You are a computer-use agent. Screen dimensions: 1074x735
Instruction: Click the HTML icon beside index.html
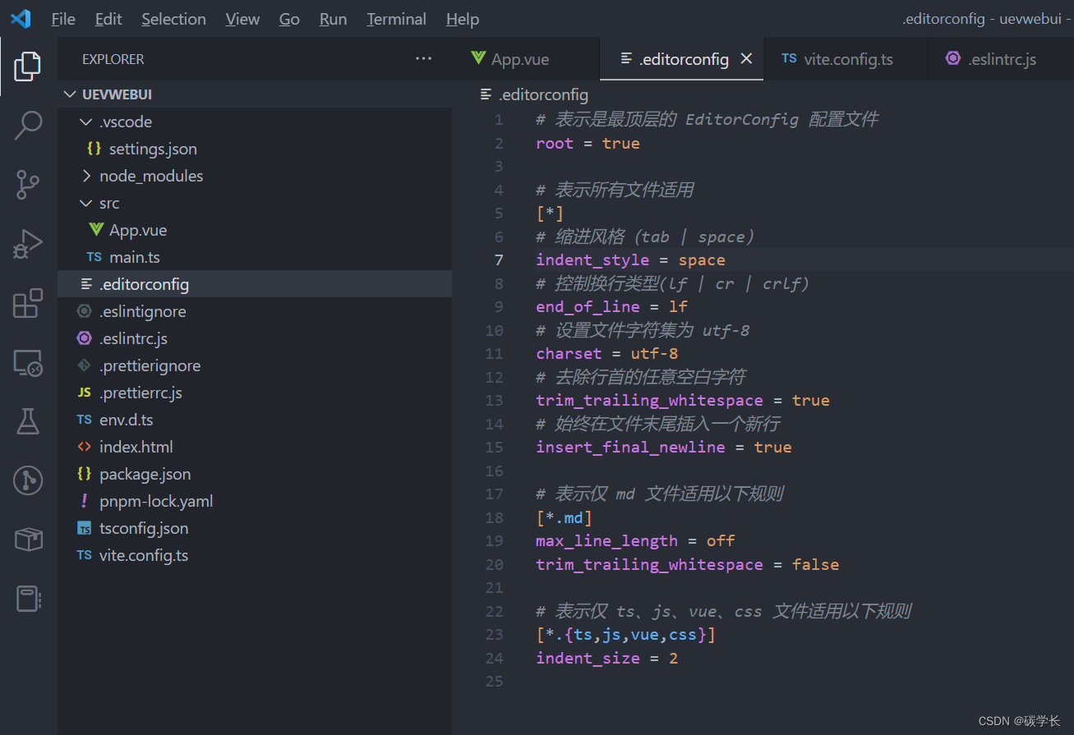point(84,447)
